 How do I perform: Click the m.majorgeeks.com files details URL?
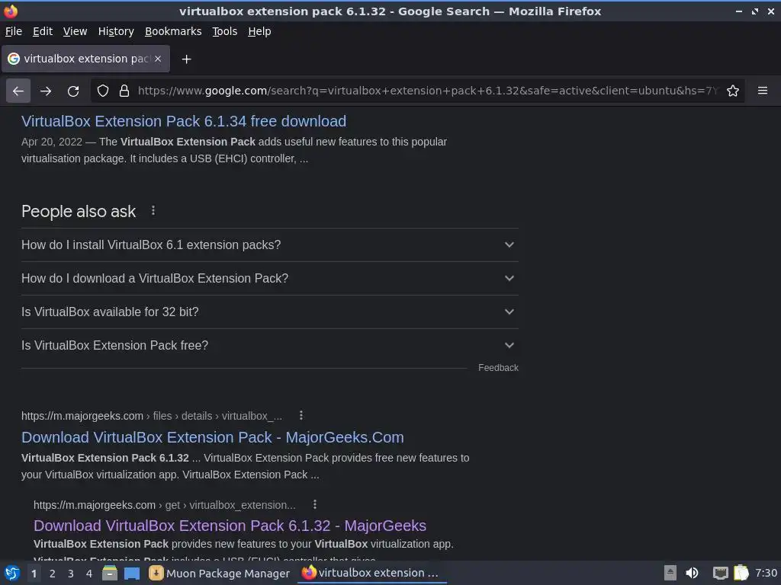click(152, 416)
